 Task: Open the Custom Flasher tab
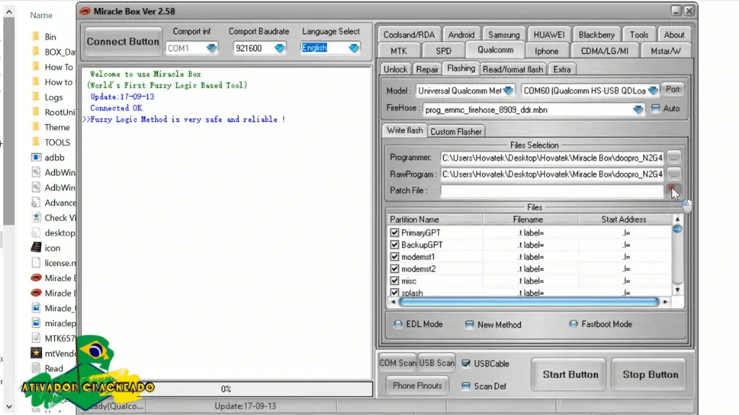[456, 132]
